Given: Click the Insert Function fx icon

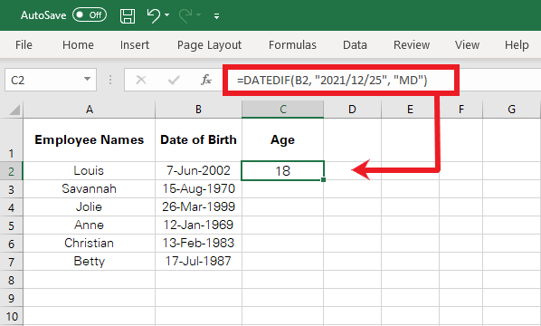Looking at the screenshot, I should click(206, 80).
